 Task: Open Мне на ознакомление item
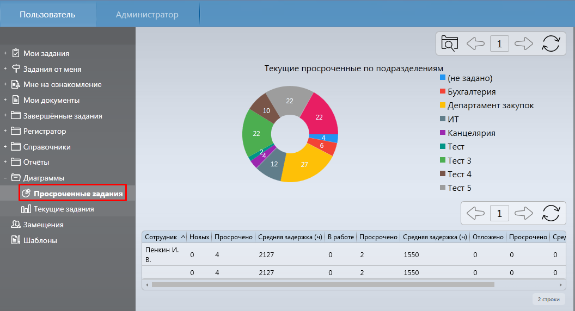tap(62, 84)
